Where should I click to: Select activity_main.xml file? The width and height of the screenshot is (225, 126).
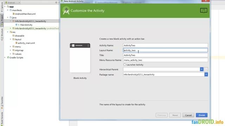click(26, 43)
